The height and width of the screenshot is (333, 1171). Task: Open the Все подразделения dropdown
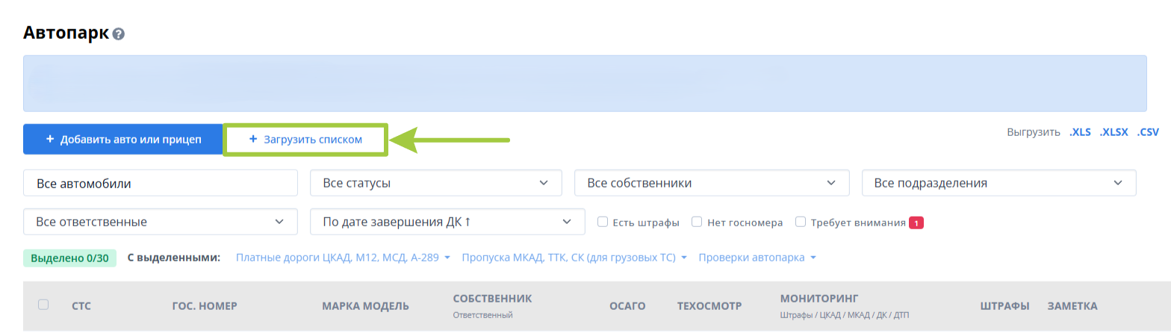[999, 183]
